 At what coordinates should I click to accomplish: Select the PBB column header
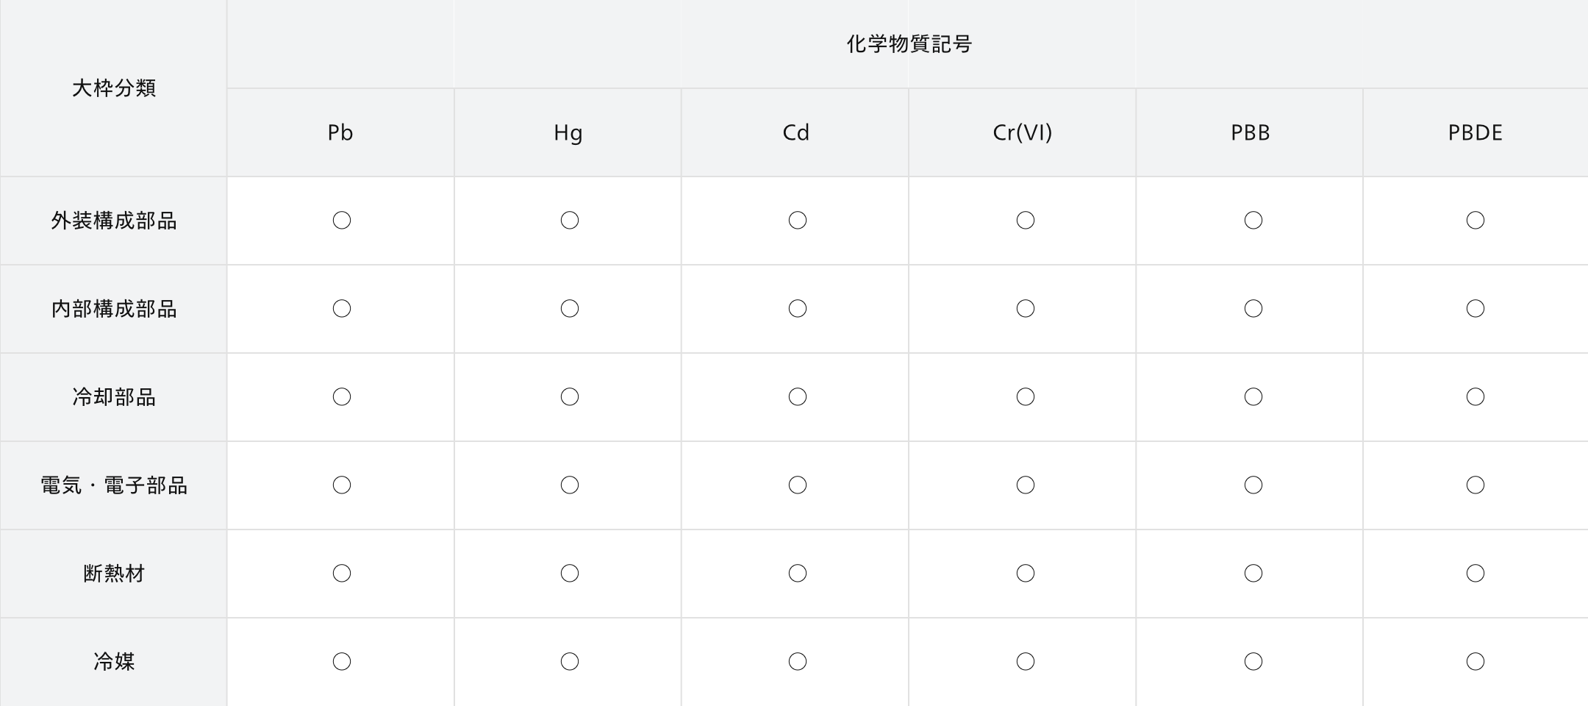(1250, 132)
